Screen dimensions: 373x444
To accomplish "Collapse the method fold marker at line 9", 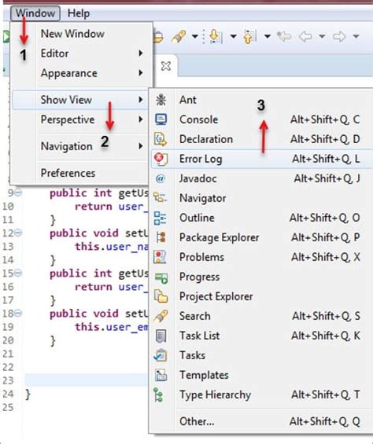I will [x=18, y=193].
